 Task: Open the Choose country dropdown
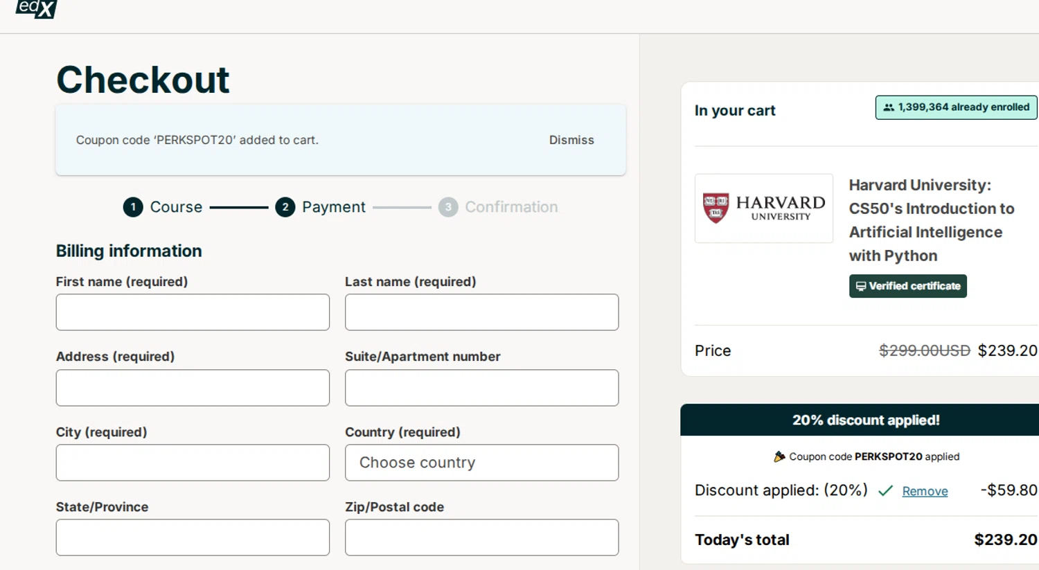pos(481,463)
